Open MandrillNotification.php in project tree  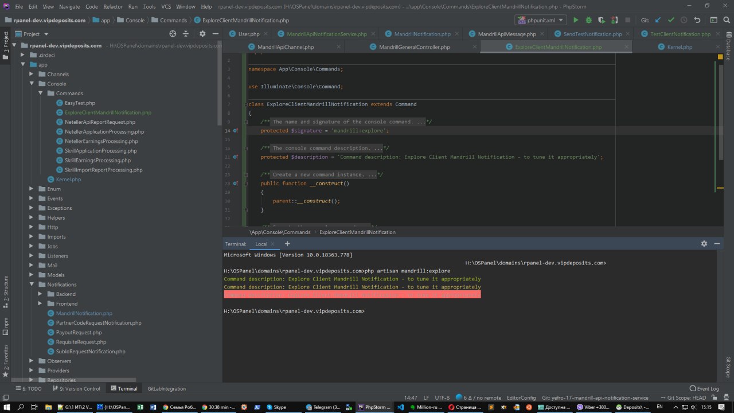click(x=84, y=313)
